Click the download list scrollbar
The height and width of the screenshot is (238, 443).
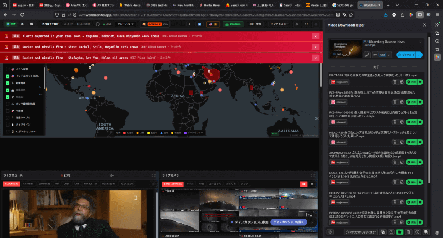[x=429, y=110]
